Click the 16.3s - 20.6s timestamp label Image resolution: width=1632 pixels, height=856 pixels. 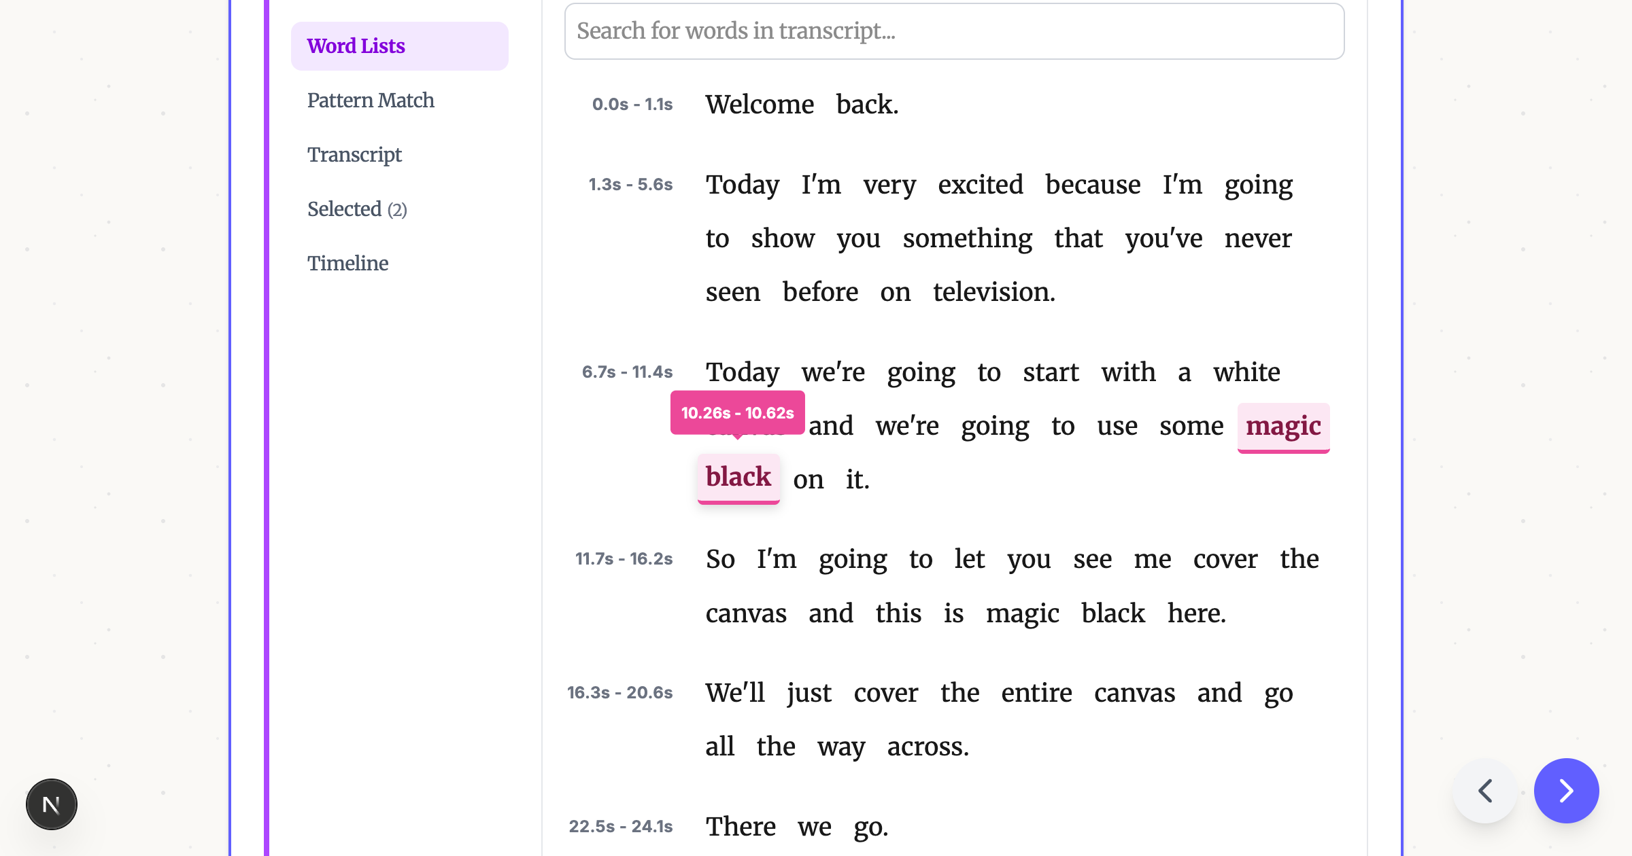(619, 693)
